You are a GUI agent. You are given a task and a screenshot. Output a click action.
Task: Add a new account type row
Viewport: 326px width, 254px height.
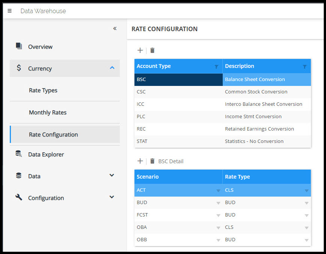pos(140,50)
